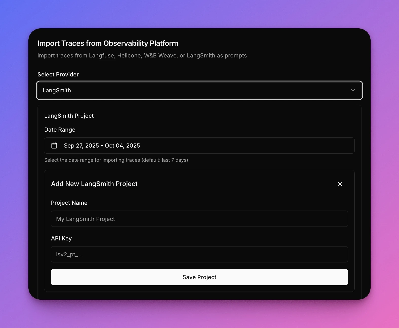Screen dimensions: 399x328
Task: Click the chevron arrow in the provider selector
Action: tap(353, 90)
